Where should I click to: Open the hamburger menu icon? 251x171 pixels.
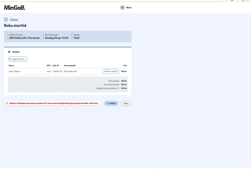pos(122,8)
